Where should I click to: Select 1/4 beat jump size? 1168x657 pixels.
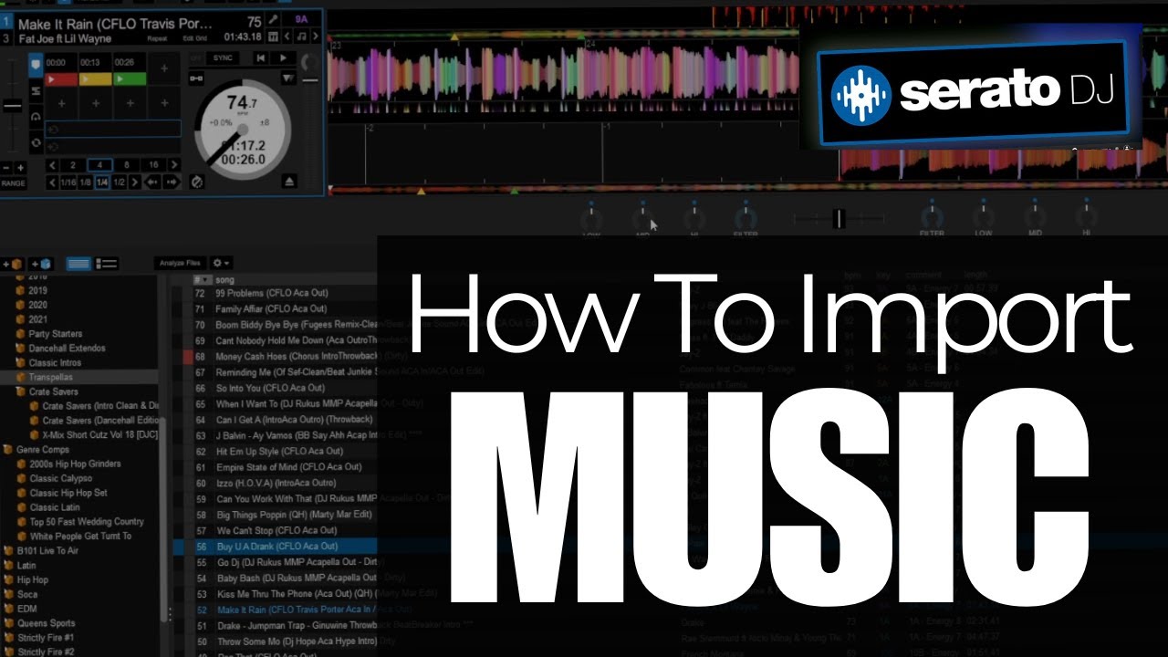click(x=102, y=182)
